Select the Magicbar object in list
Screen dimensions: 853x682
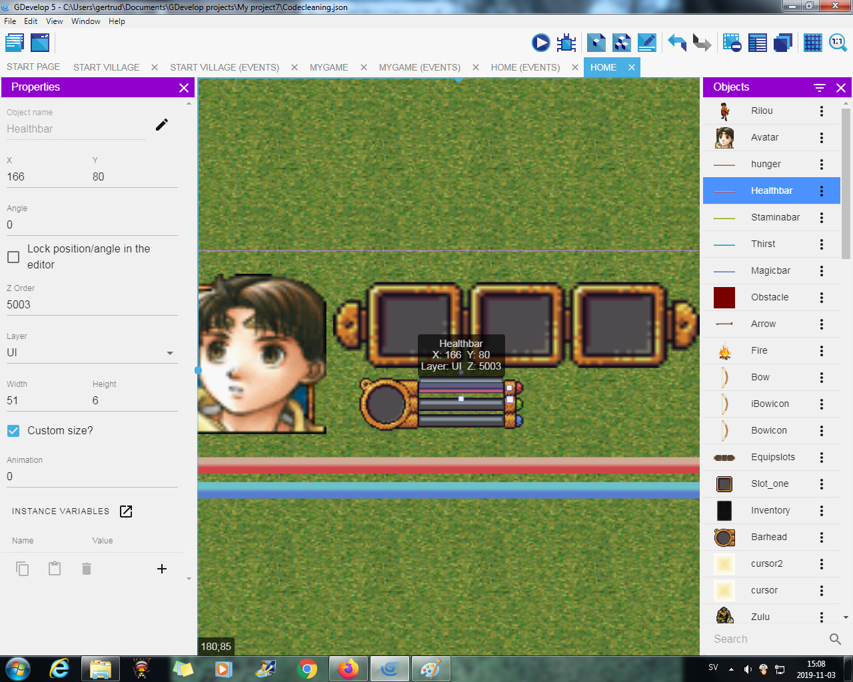pyautogui.click(x=772, y=271)
